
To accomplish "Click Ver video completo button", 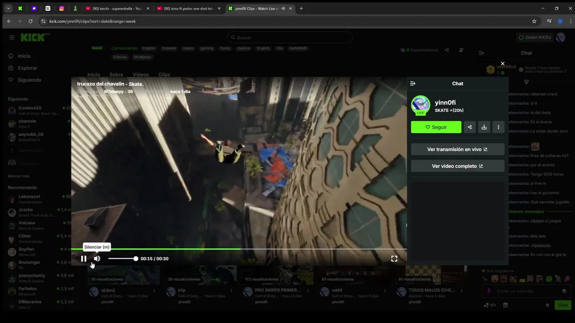I will coord(457,166).
